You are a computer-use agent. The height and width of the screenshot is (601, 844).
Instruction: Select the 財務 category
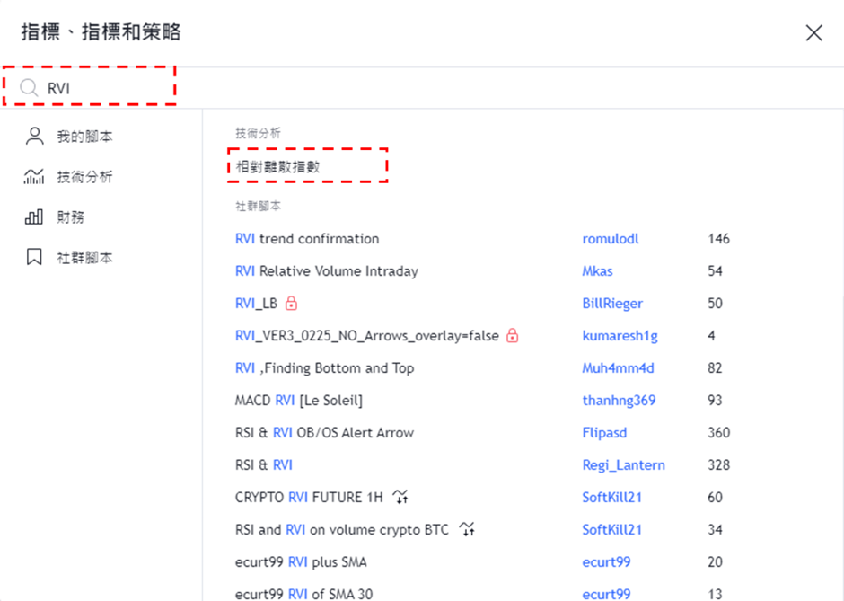tap(71, 217)
